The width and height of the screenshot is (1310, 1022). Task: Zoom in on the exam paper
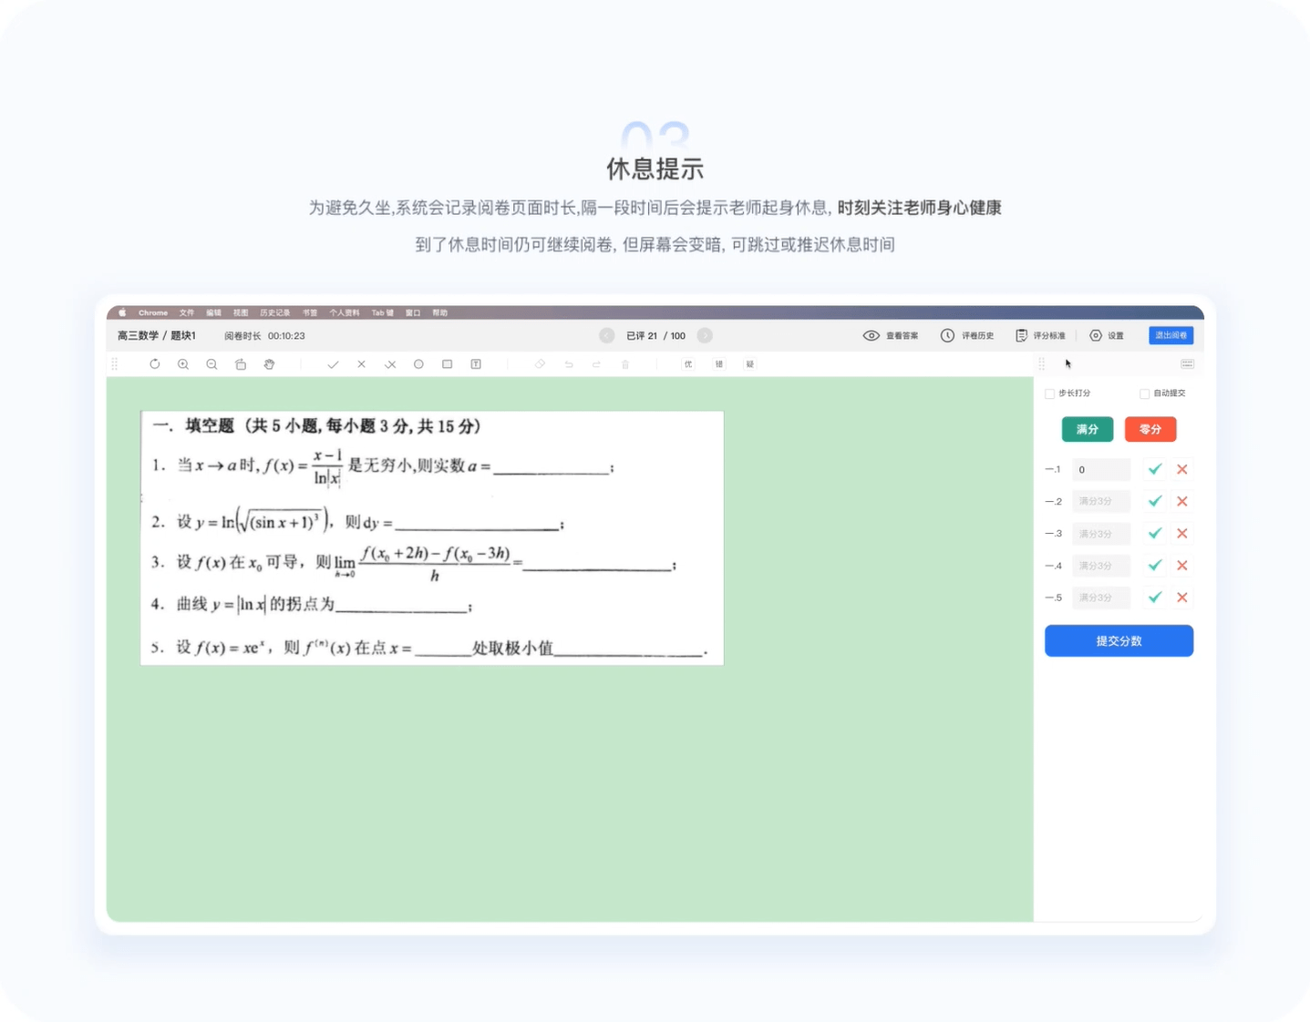pos(183,363)
